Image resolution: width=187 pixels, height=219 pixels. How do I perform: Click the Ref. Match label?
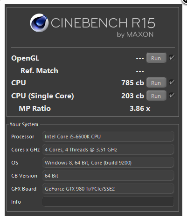pos(39,71)
